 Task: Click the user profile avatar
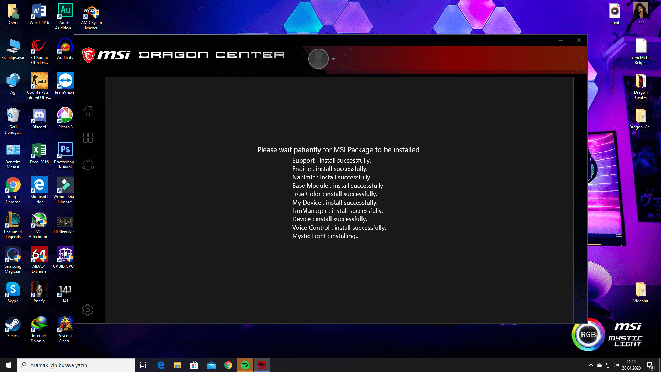point(318,59)
